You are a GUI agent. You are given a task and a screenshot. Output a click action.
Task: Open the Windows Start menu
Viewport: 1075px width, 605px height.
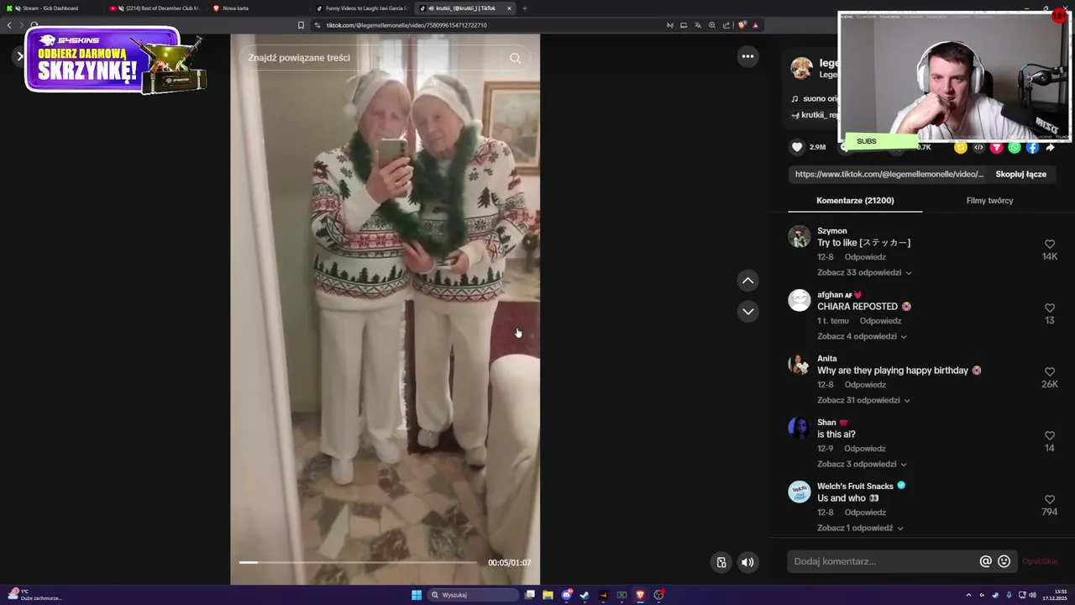pyautogui.click(x=417, y=595)
